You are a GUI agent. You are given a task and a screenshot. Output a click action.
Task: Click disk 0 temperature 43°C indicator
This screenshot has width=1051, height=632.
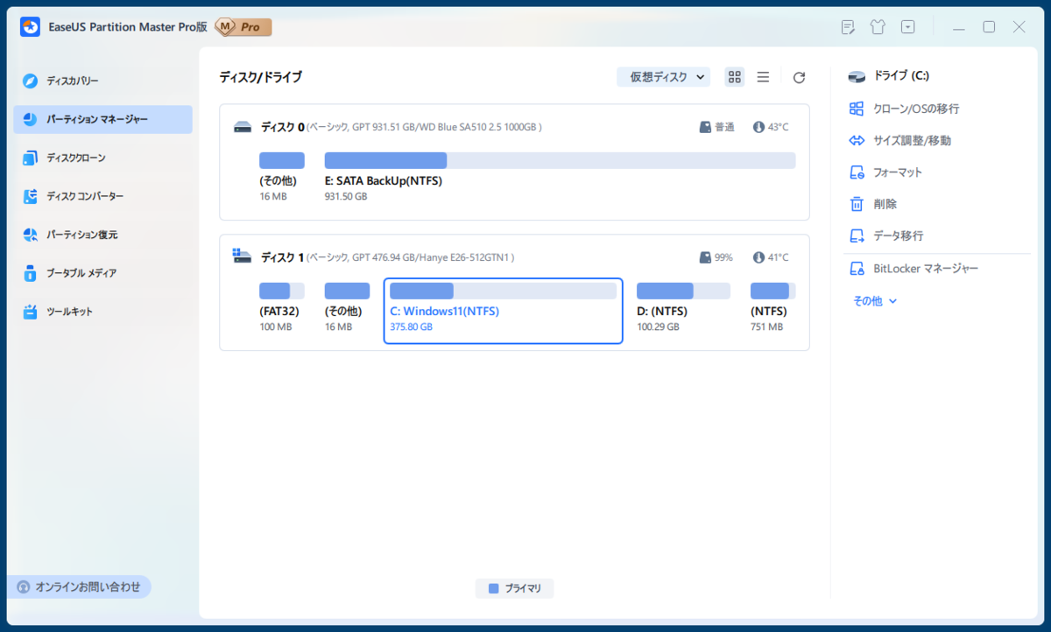click(771, 127)
